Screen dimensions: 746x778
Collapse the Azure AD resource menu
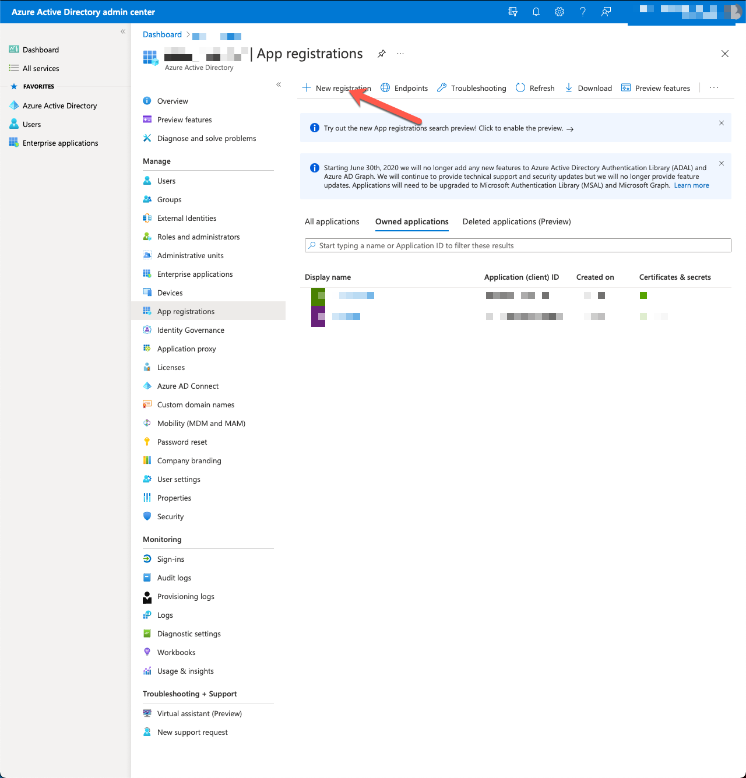click(279, 85)
